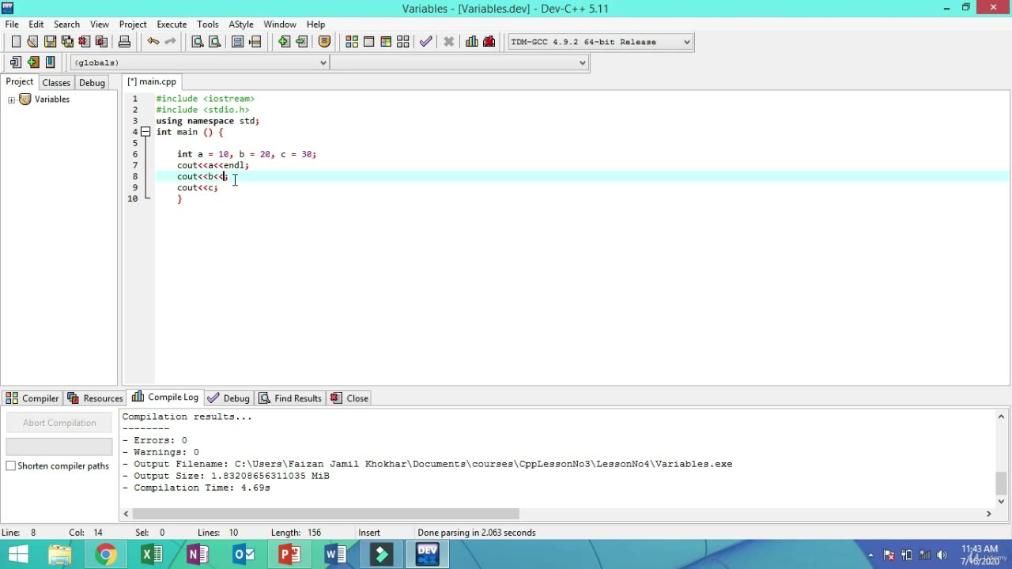This screenshot has height=569, width=1012.
Task: Click the Go to function icon
Action: (x=238, y=42)
